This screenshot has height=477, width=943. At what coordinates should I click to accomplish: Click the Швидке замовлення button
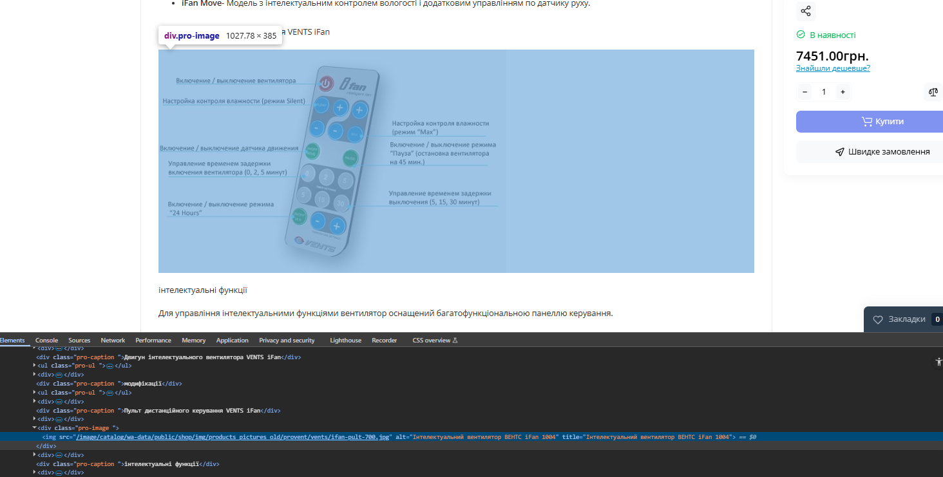[870, 152]
